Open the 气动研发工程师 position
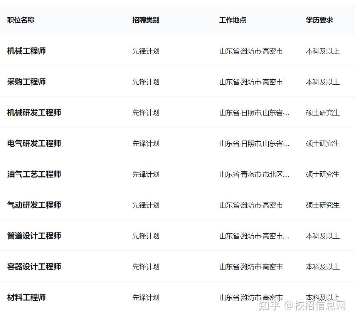 pos(34,205)
